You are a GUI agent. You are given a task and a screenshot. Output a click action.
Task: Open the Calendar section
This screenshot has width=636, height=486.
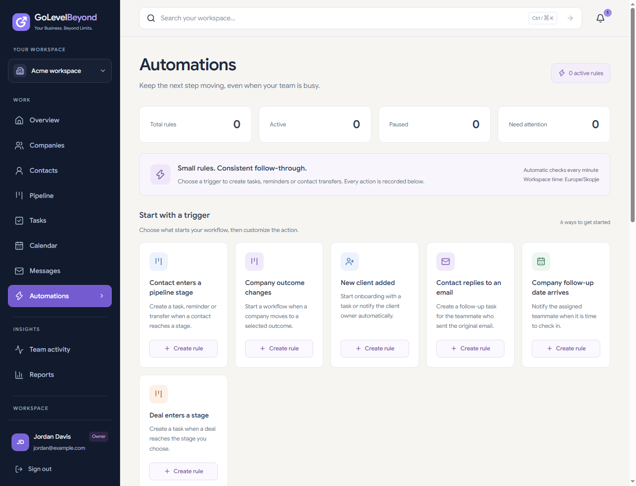60,246
